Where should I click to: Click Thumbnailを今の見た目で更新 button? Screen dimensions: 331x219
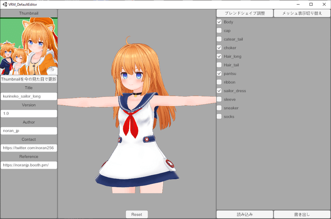tap(29, 79)
